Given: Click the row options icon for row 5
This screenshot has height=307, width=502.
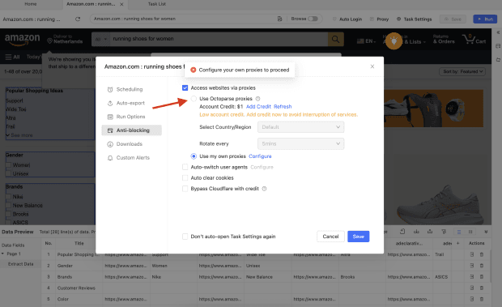Looking at the screenshot, I should [x=471, y=299].
